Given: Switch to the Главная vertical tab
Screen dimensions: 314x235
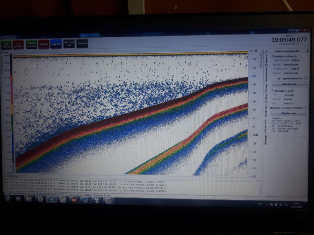Looking at the screenshot, I should tap(266, 60).
